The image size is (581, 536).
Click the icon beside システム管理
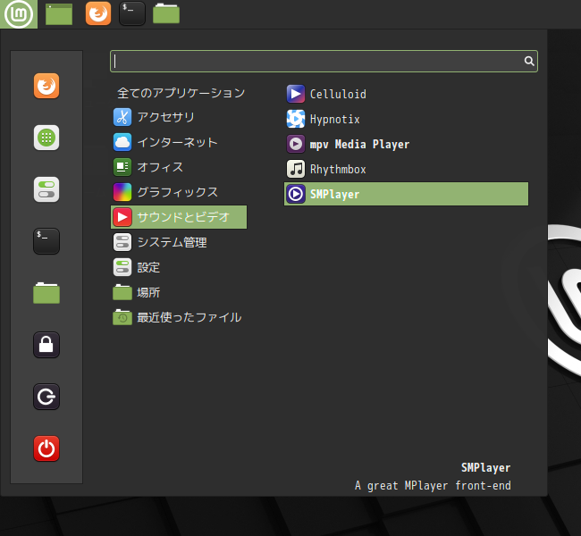pyautogui.click(x=122, y=242)
